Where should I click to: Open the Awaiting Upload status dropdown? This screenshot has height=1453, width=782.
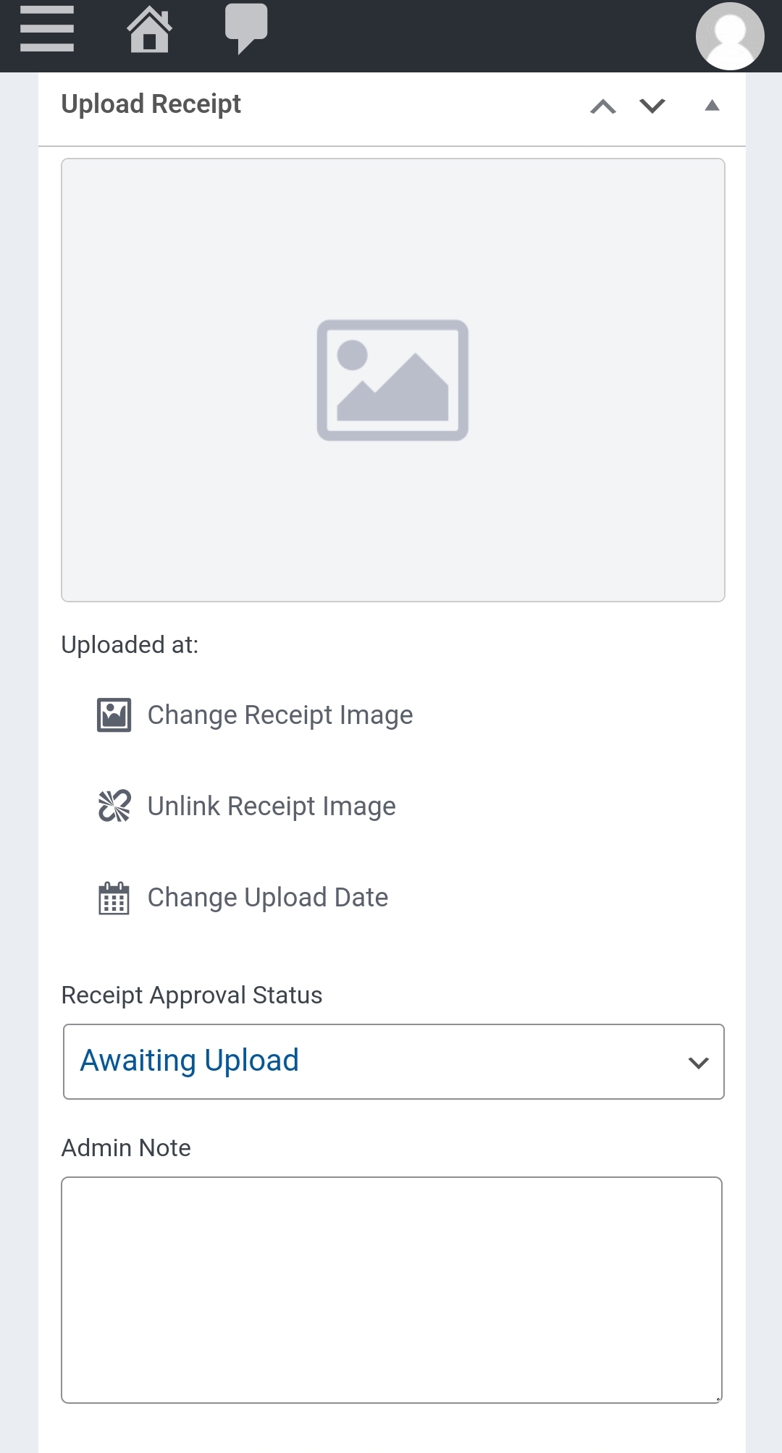click(377, 1061)
